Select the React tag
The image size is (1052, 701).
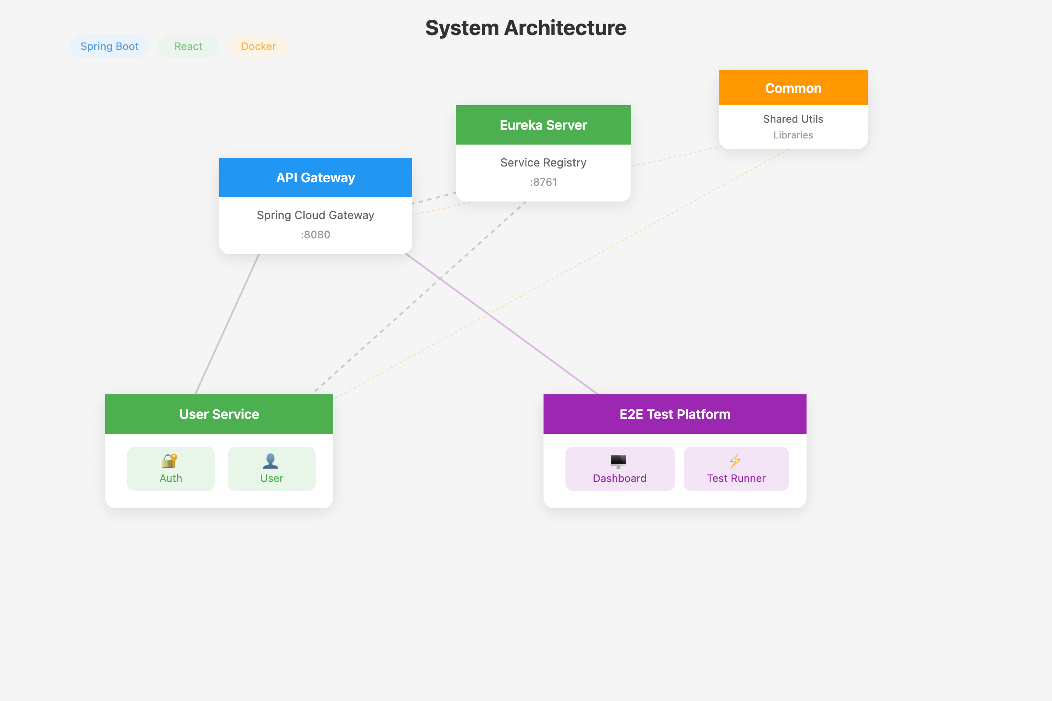click(x=188, y=46)
